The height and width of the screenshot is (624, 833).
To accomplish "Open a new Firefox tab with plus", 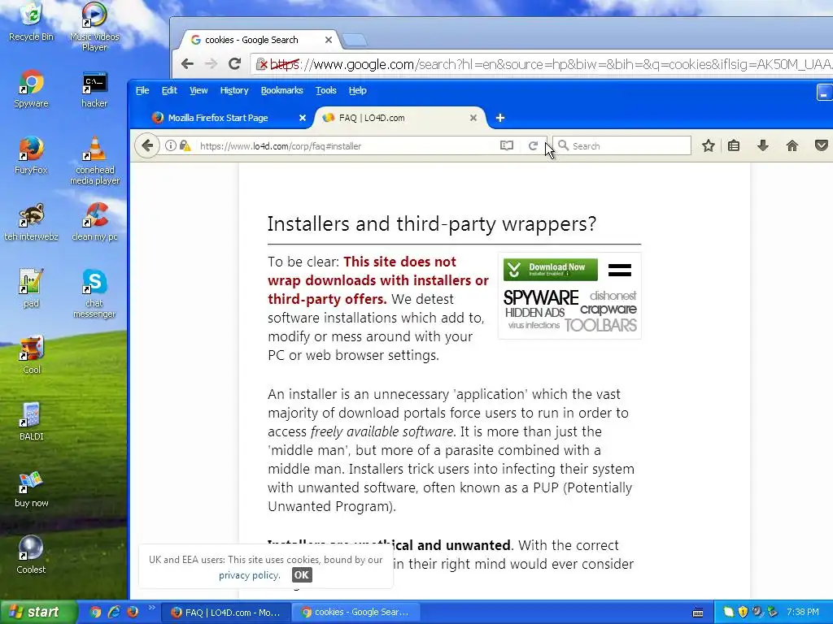I will pos(500,118).
